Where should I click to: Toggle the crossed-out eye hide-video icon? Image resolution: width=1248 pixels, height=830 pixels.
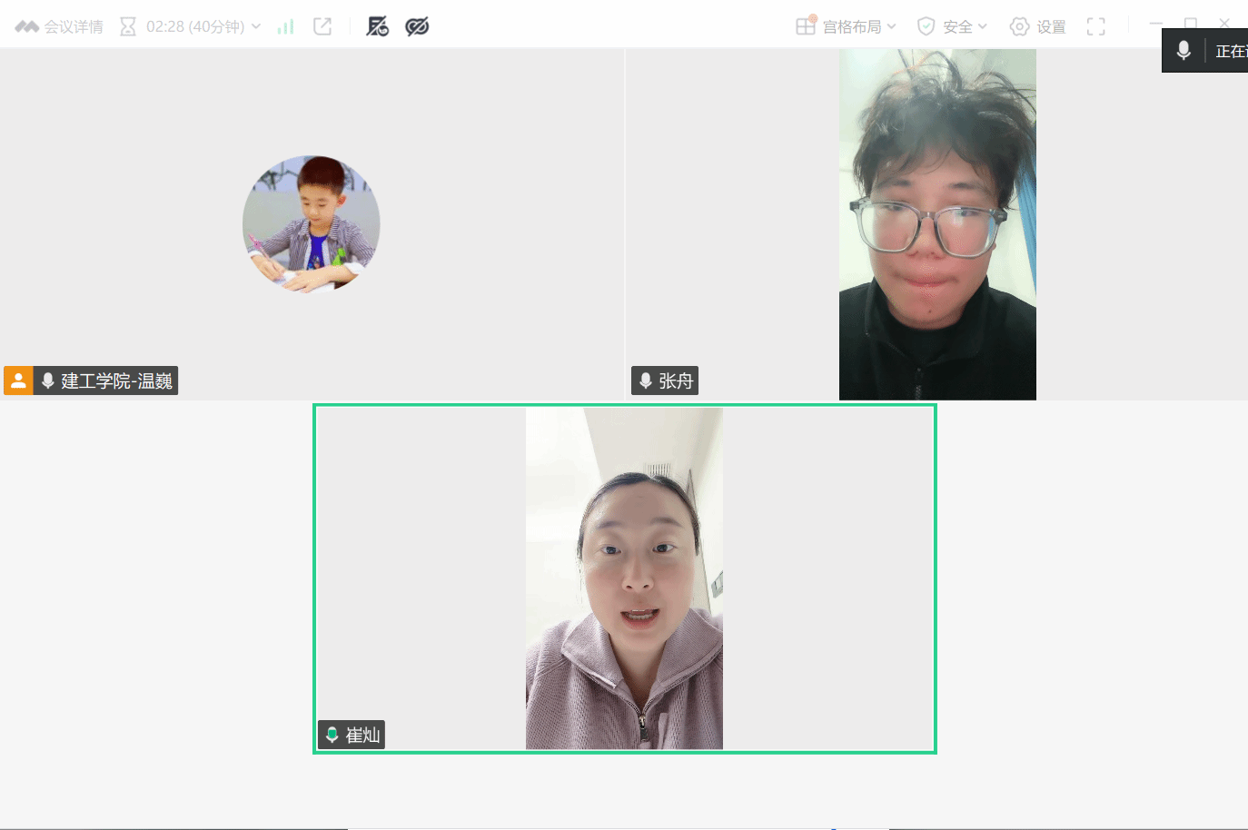click(417, 26)
